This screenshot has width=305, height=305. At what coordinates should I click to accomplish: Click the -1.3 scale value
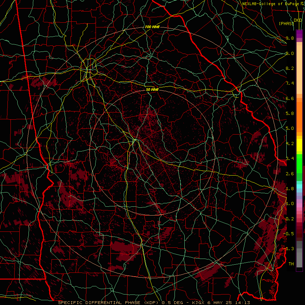(x=289, y=249)
